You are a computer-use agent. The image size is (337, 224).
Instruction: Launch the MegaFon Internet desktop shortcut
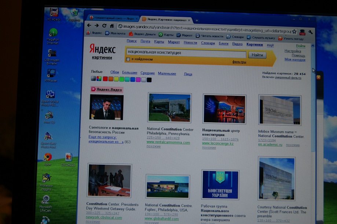(x=53, y=36)
